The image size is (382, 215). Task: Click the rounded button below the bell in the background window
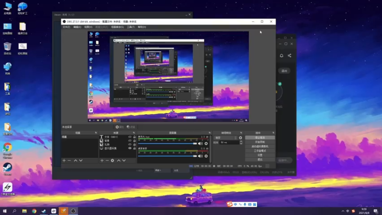pyautogui.click(x=284, y=71)
